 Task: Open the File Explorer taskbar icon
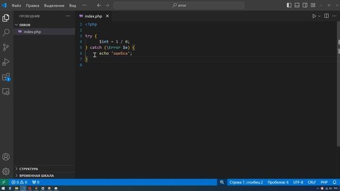(16, 188)
